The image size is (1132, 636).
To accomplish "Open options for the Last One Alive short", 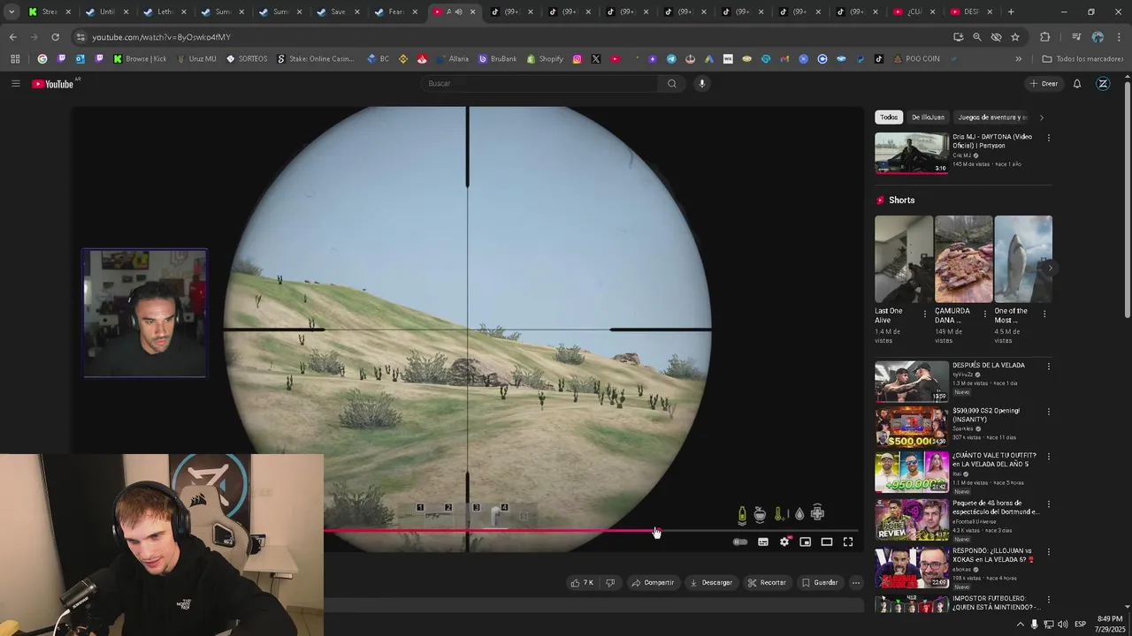I will (x=925, y=314).
